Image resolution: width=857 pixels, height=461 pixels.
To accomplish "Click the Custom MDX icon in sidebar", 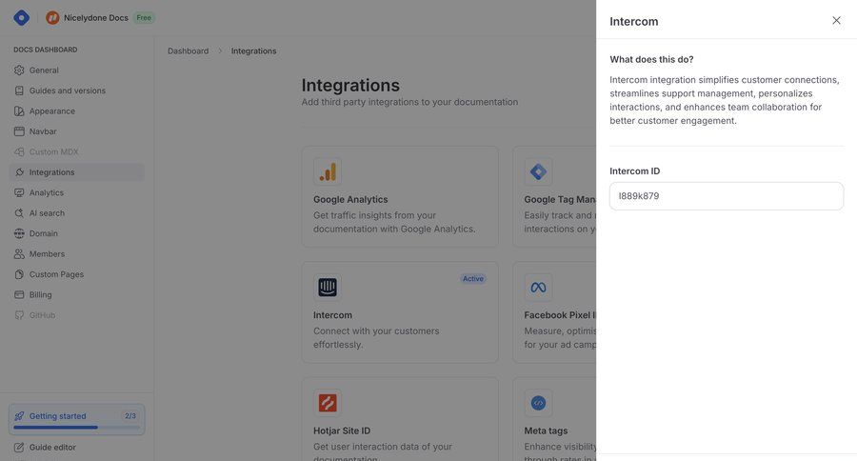I will point(19,152).
